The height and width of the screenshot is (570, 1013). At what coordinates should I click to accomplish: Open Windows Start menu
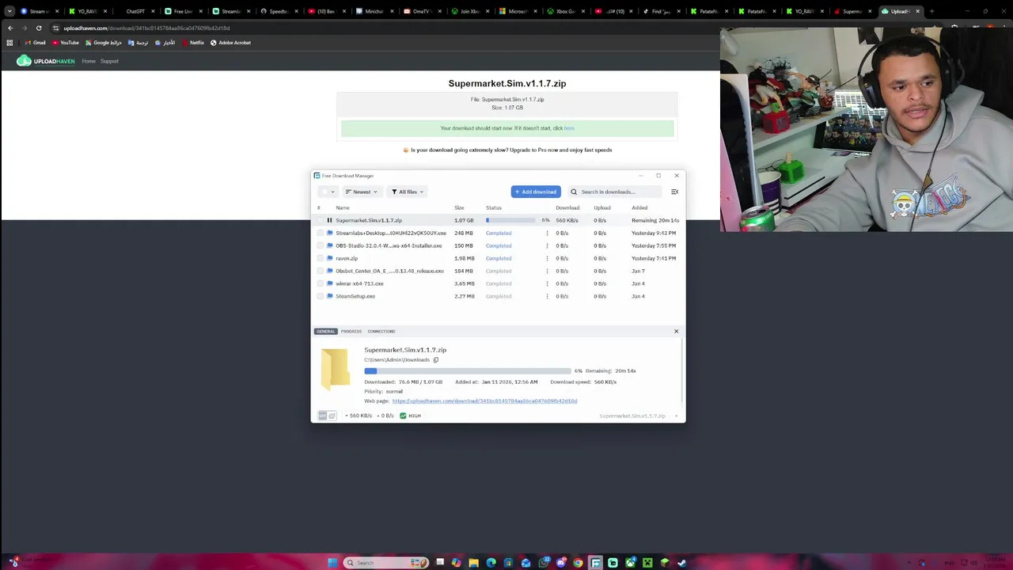332,563
